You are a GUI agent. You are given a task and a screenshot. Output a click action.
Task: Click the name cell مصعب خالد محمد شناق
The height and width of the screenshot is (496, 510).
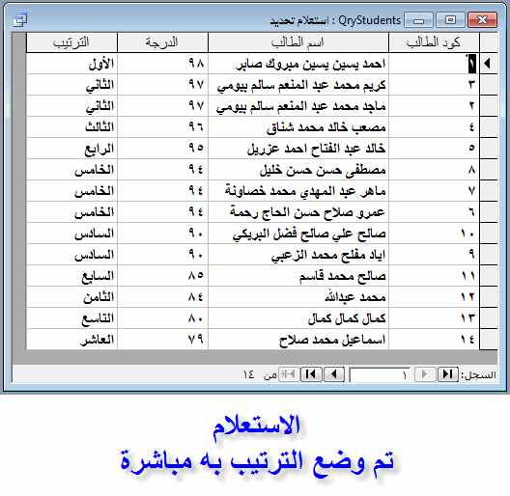[x=298, y=127]
